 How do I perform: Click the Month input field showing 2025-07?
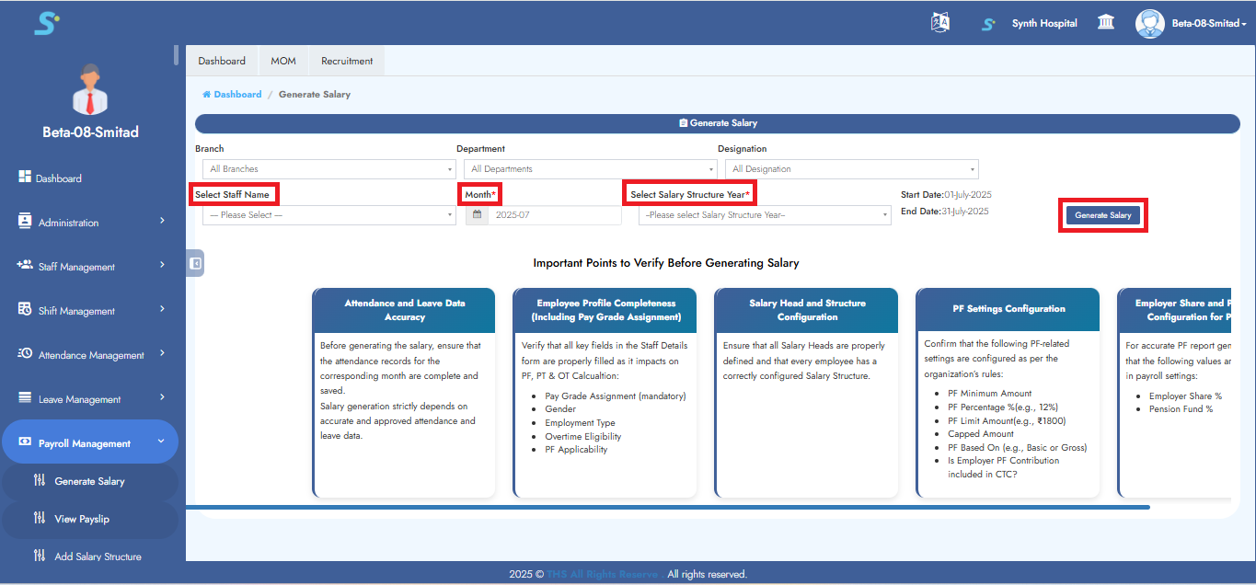coord(554,215)
